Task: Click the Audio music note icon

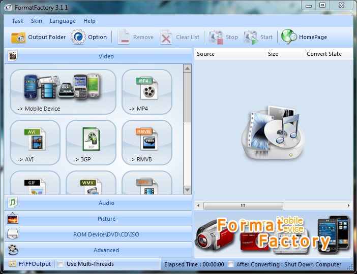Action: (13, 202)
